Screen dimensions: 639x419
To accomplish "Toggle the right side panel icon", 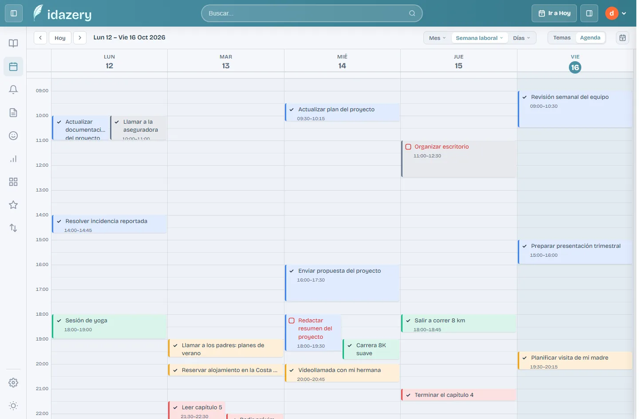I will coord(589,13).
